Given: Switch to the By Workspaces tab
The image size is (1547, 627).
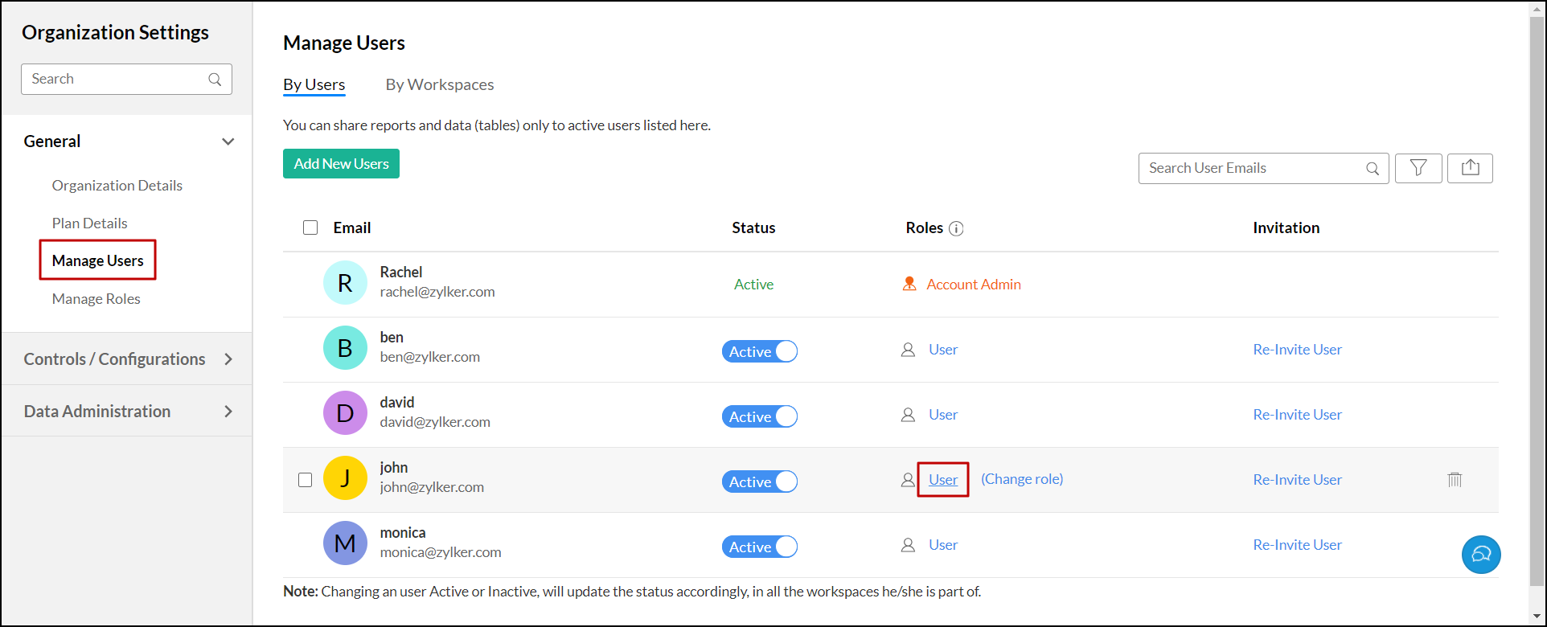Looking at the screenshot, I should (440, 84).
